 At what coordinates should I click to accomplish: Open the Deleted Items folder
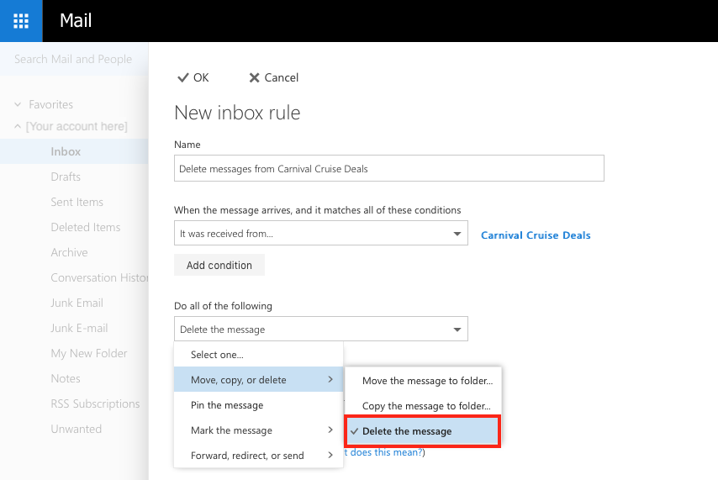[85, 227]
